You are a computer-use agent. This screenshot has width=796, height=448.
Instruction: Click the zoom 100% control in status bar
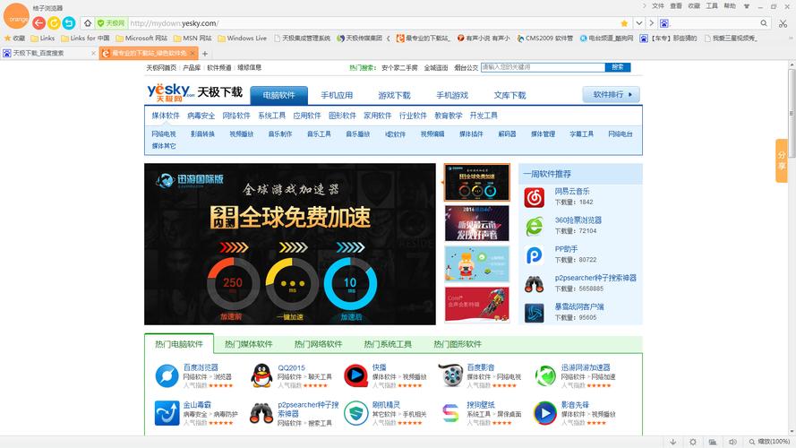pos(769,442)
